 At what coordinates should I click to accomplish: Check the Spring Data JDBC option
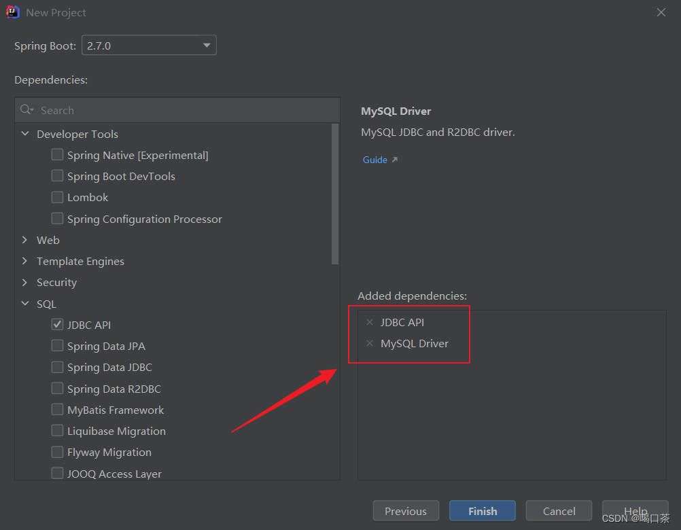coord(57,367)
